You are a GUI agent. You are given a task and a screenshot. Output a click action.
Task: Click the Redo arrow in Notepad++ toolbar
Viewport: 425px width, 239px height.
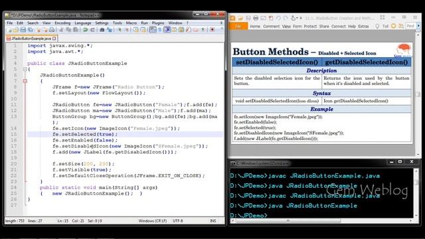92,30
